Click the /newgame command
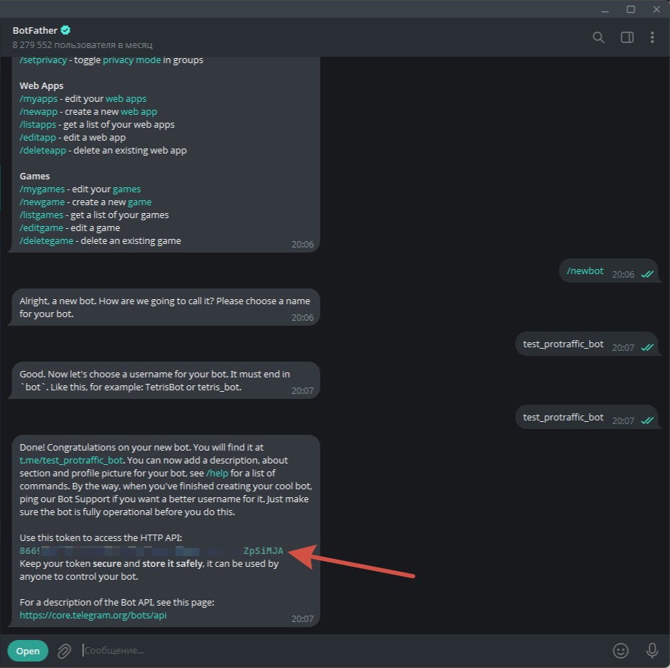Image resolution: width=670 pixels, height=668 pixels. coord(42,202)
